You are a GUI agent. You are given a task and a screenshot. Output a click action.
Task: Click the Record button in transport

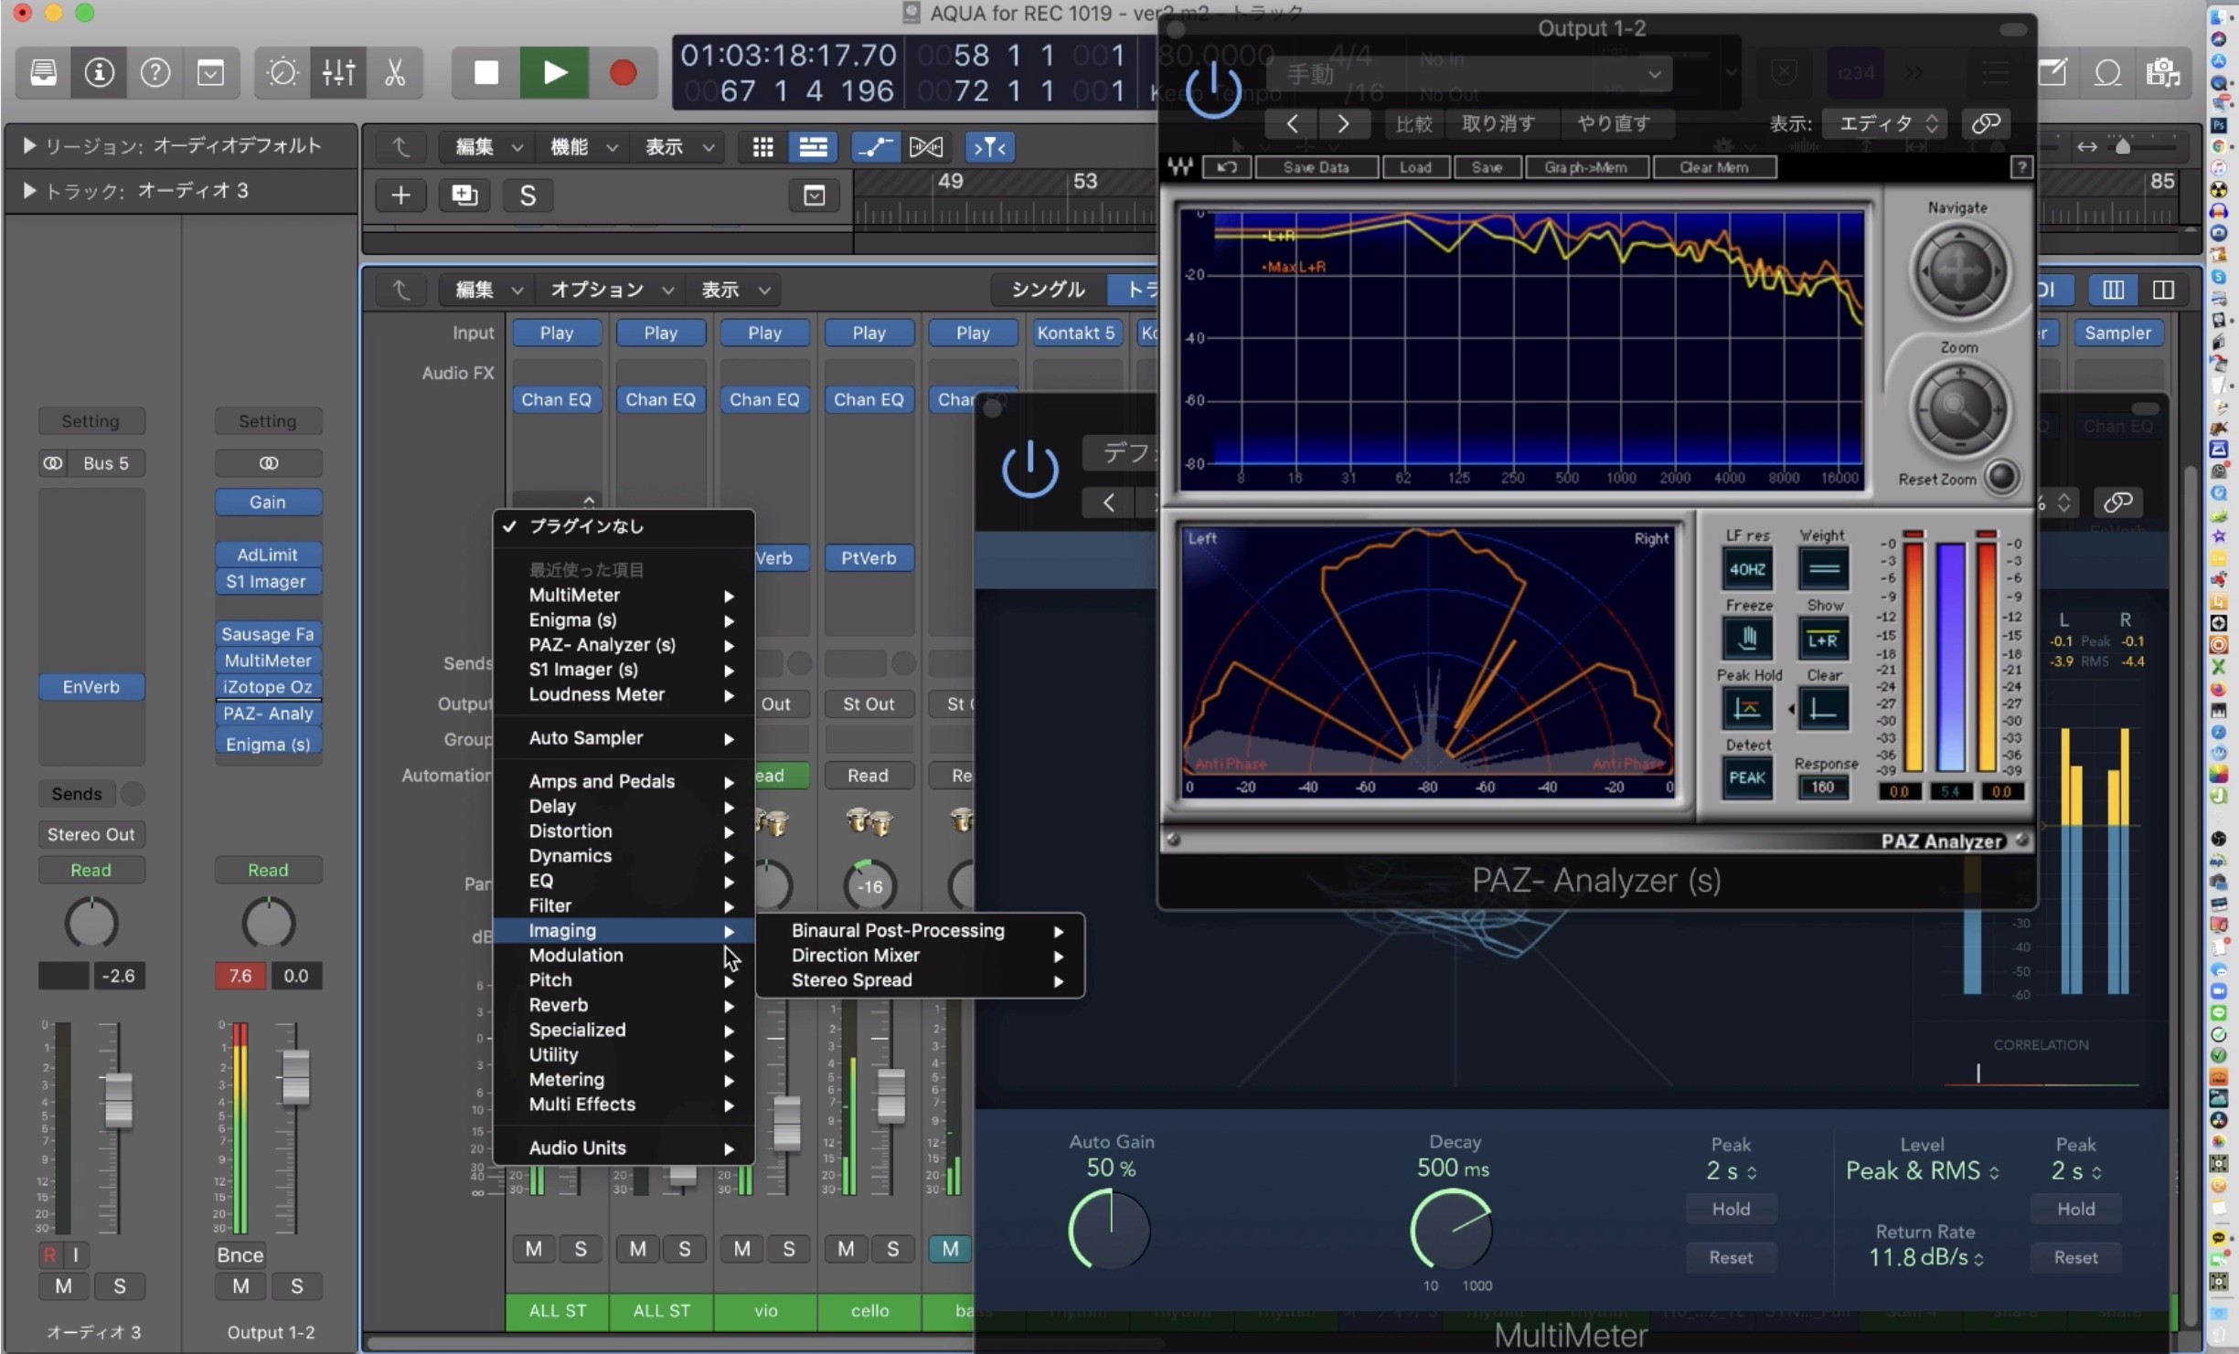tap(623, 72)
